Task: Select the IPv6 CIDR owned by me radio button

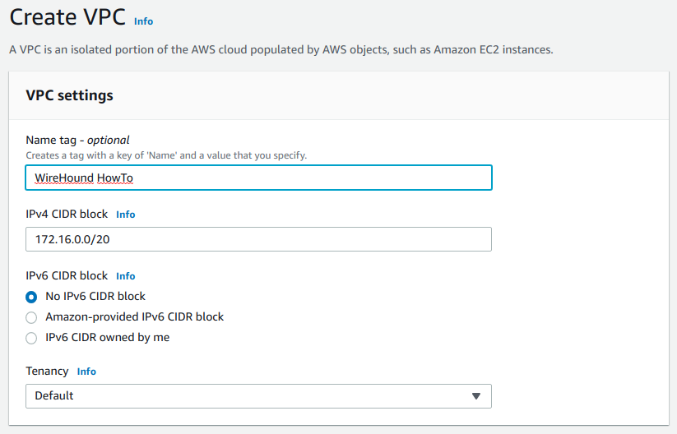Action: point(31,338)
